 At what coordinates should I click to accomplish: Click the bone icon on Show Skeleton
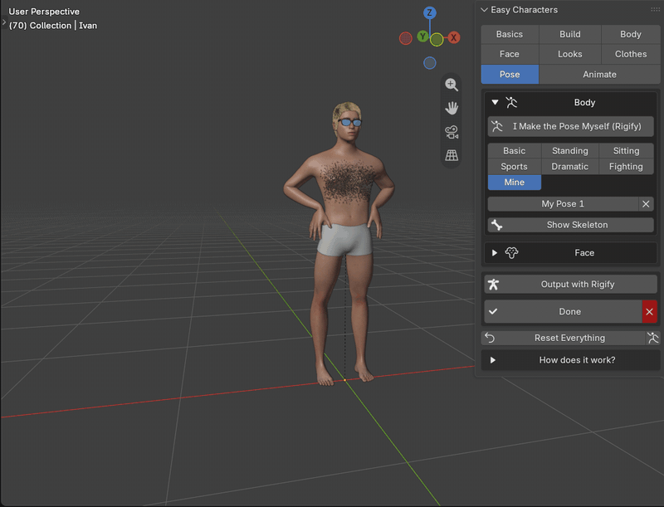(496, 225)
